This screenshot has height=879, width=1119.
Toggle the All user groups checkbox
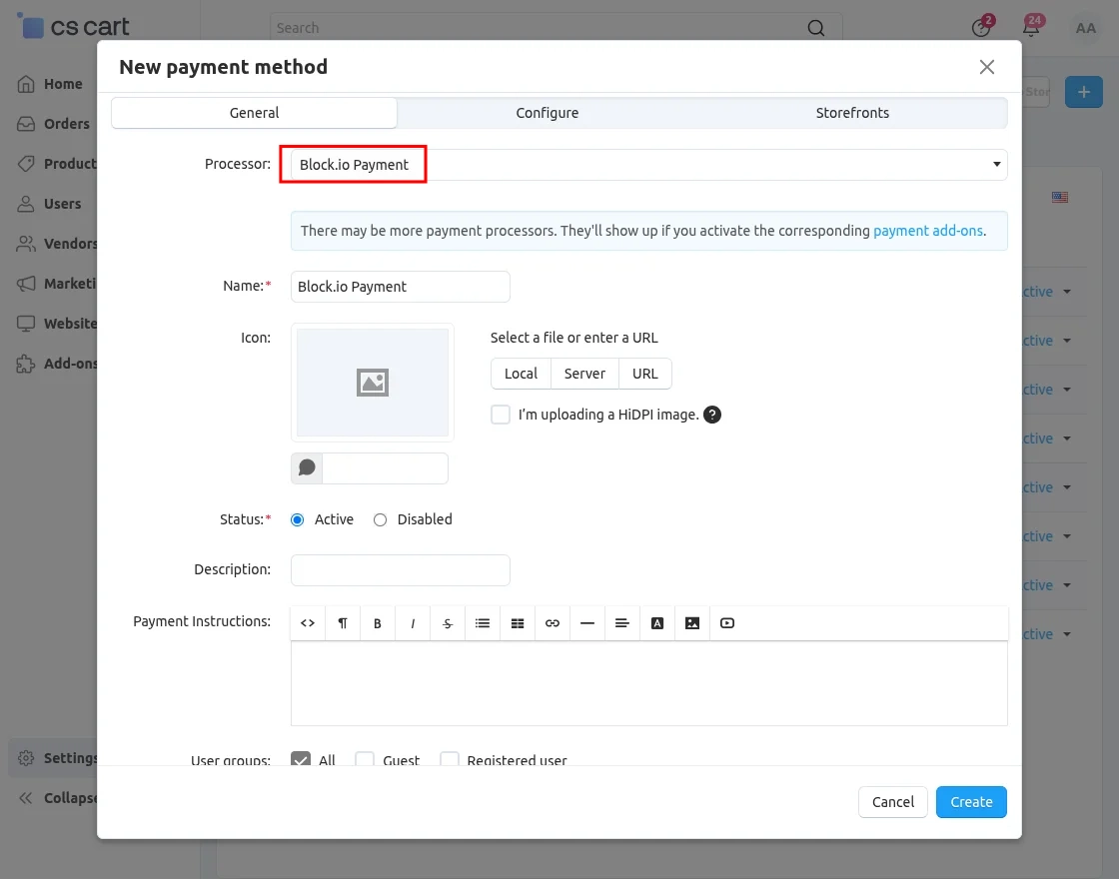301,759
